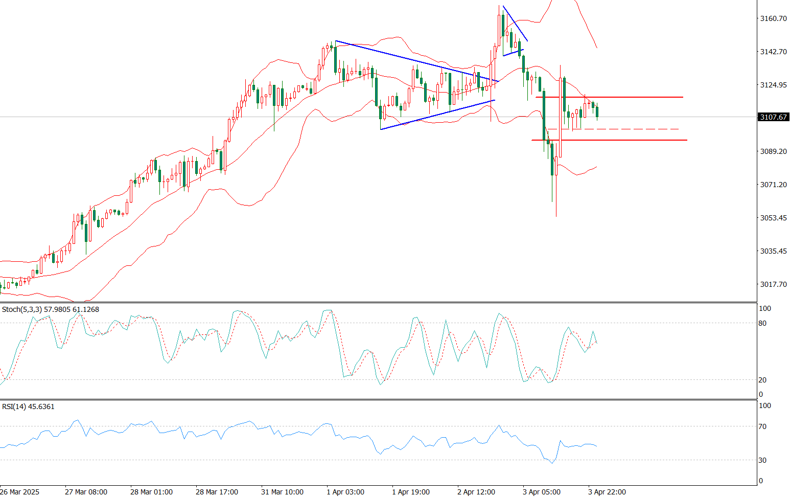Click the current price label 3107.67
The width and height of the screenshot is (790, 497).
(x=774, y=117)
